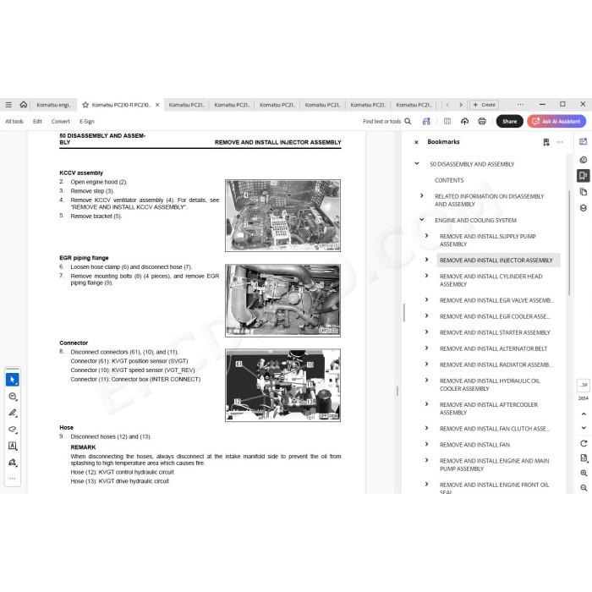Open the Convert menu
Image resolution: width=592 pixels, height=592 pixels.
point(60,121)
